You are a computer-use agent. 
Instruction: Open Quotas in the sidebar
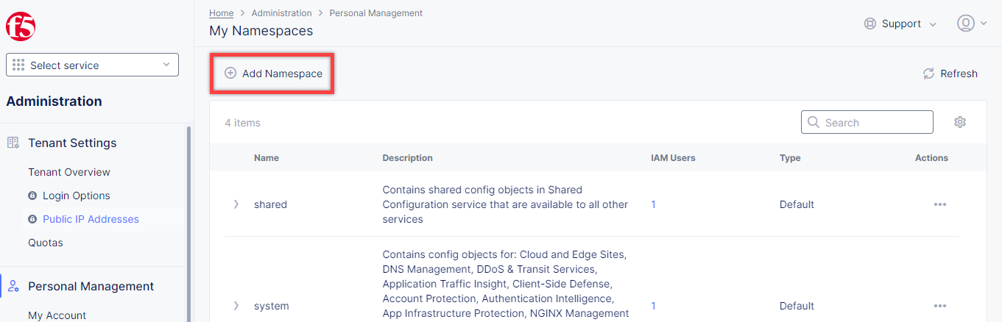pos(46,243)
